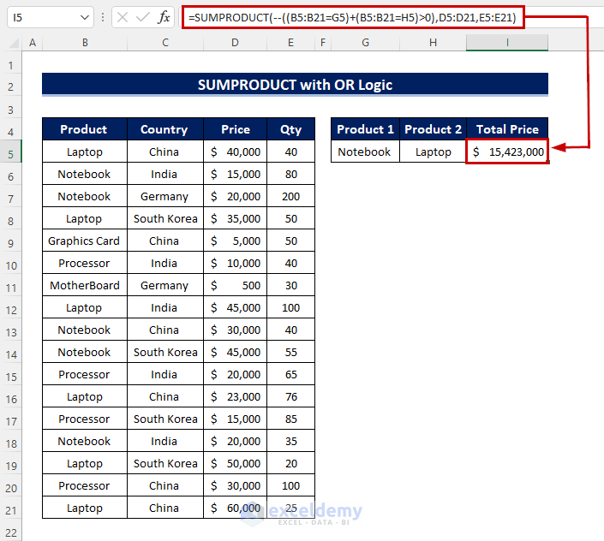
Task: Select cell G5 containing 'Notebook'
Action: click(365, 152)
